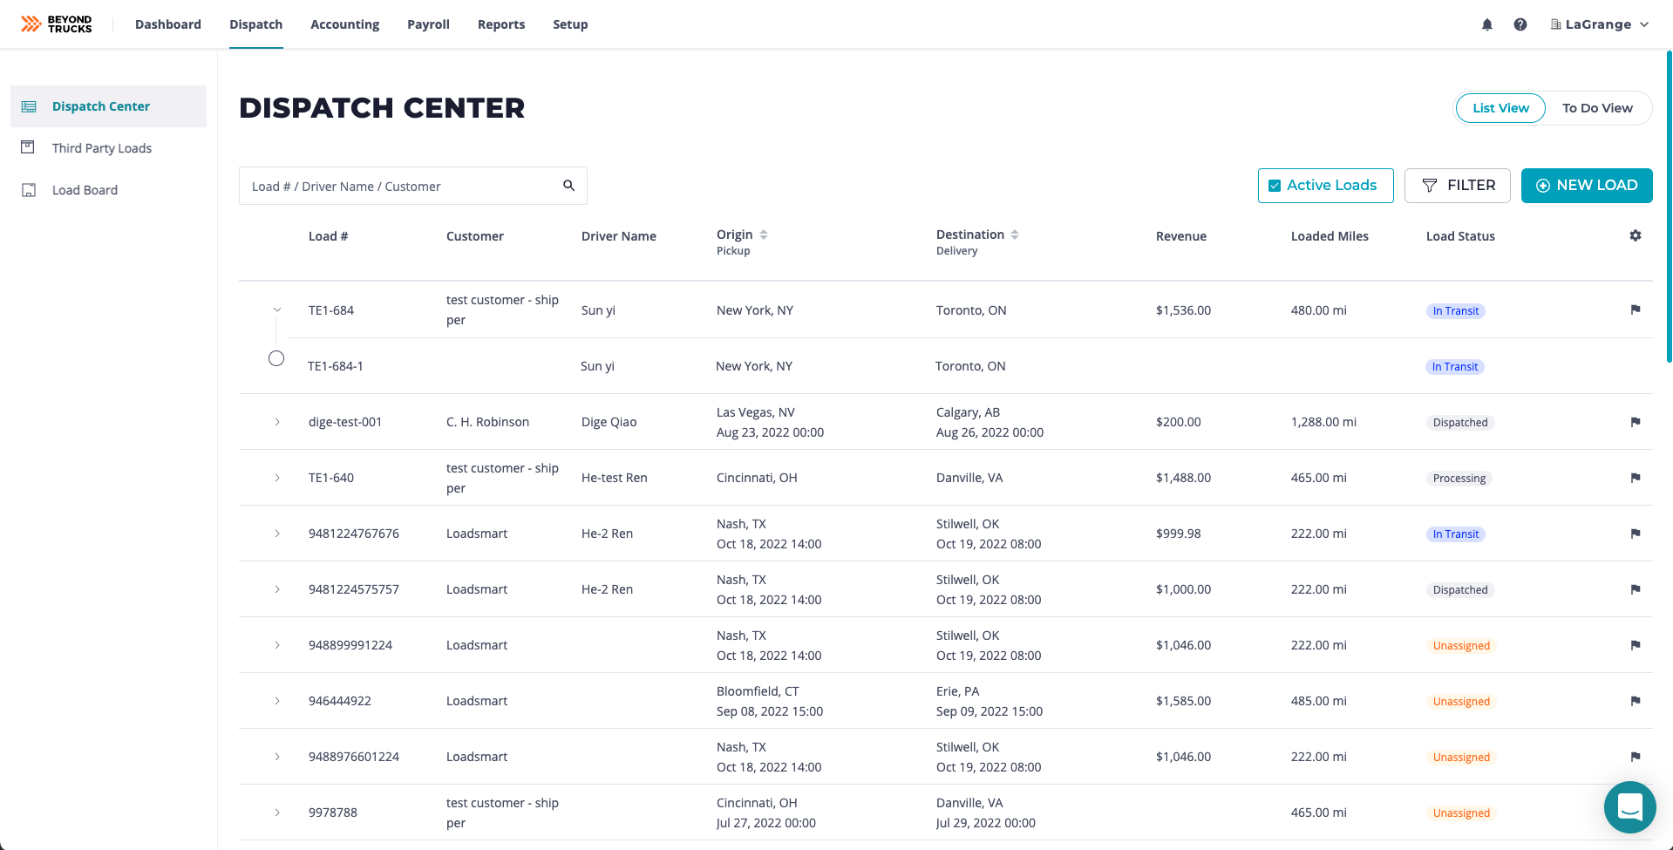This screenshot has width=1673, height=850.
Task: Toggle the Active Loads checkbox
Action: click(1274, 185)
